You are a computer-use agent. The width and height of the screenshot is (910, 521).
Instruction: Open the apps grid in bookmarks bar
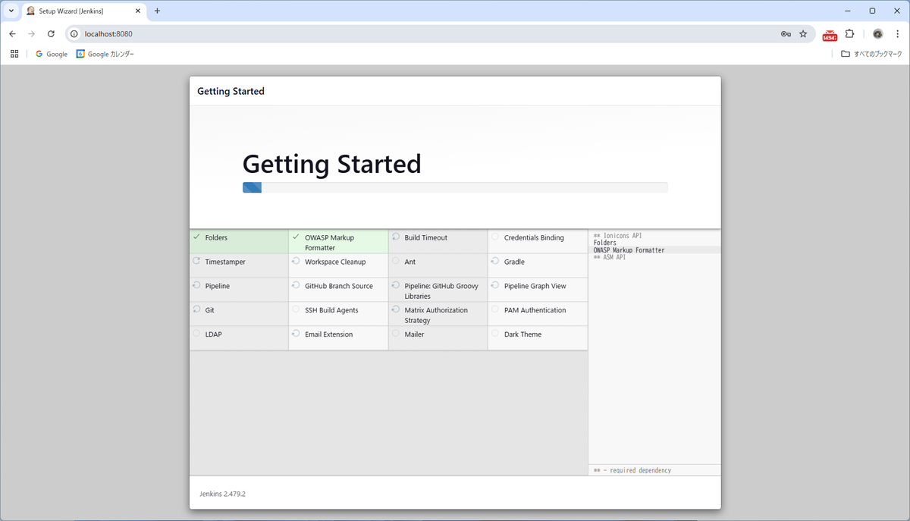14,54
